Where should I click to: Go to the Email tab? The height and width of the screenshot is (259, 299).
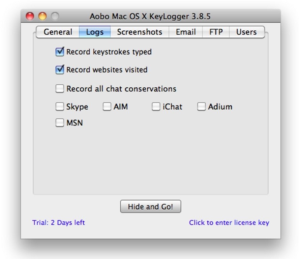[186, 32]
